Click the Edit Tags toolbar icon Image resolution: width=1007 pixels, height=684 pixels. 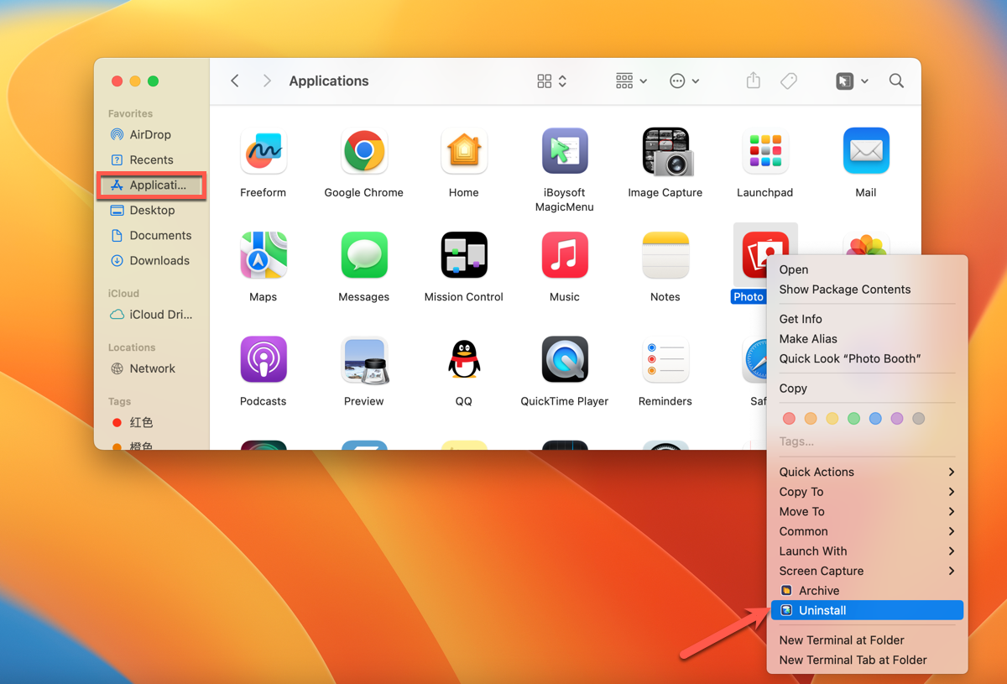point(788,81)
